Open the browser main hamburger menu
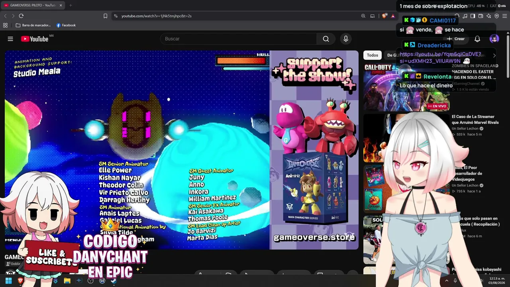The image size is (510, 287). tap(504, 16)
